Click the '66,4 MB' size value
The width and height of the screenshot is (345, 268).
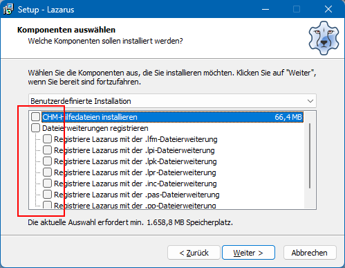288,117
